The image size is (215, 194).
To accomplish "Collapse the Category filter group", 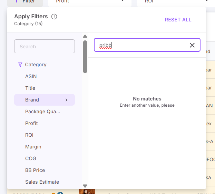I will tap(36, 65).
